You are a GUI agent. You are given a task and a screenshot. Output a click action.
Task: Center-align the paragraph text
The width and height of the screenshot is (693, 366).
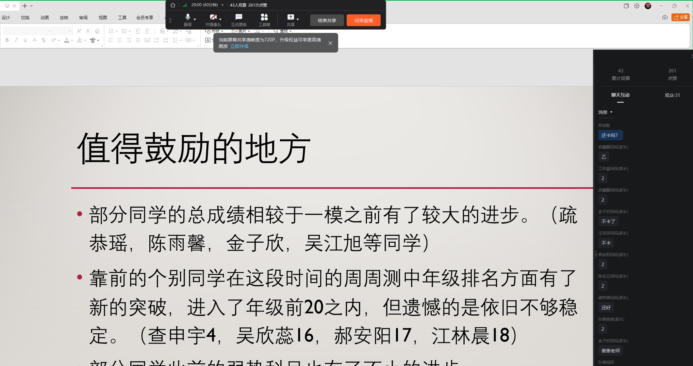pos(120,40)
